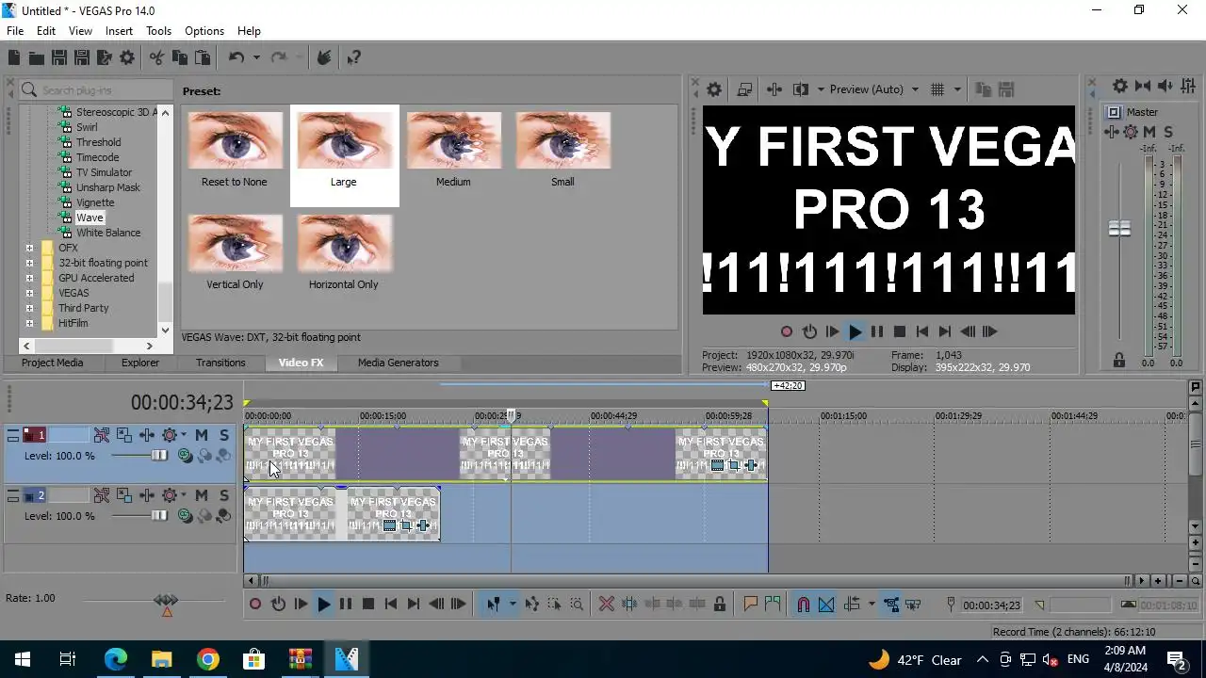Open the Auto Ripple dropdown arrow
1206x678 pixels.
point(872,605)
